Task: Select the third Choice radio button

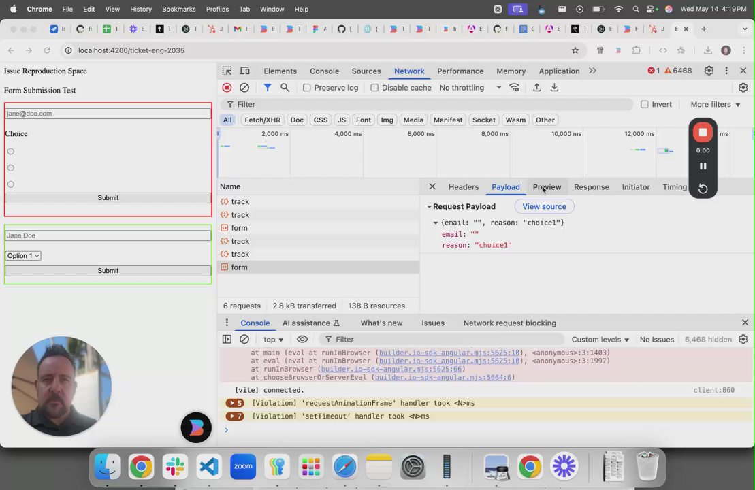Action: [x=11, y=184]
